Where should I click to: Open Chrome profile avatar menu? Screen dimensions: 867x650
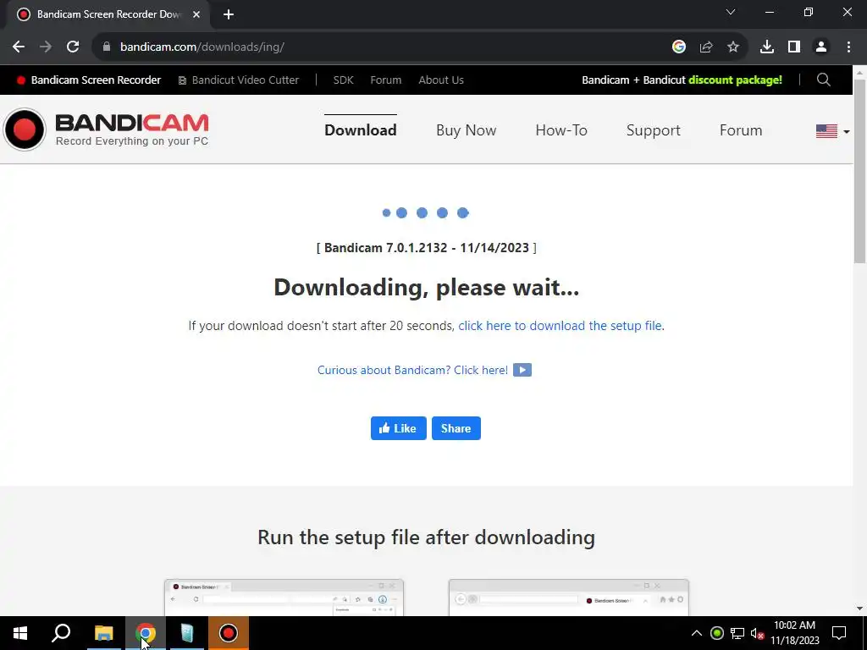point(821,47)
